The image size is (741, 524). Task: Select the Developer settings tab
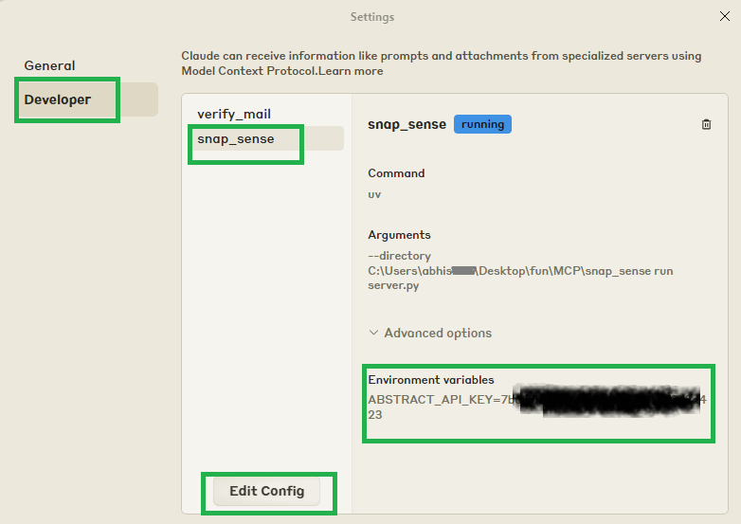click(58, 99)
